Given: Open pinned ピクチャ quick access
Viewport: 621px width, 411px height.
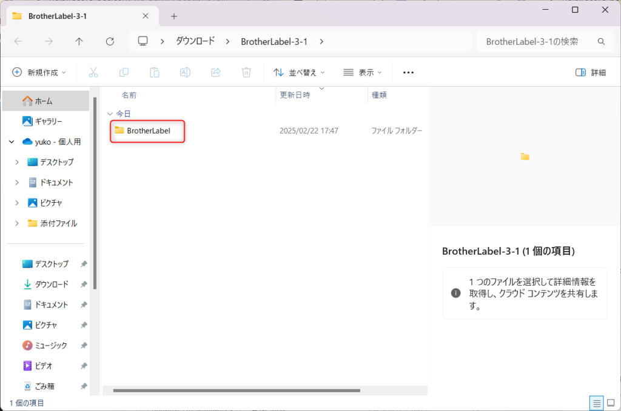Looking at the screenshot, I should click(40, 325).
